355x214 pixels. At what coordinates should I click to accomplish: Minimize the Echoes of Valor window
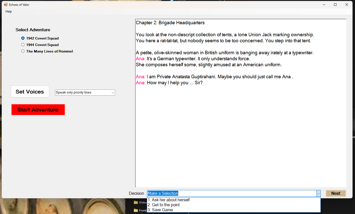pos(324,4)
